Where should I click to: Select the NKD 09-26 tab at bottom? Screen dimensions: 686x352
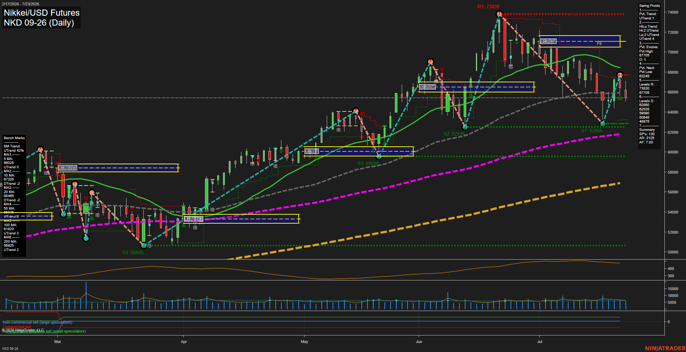[10, 349]
